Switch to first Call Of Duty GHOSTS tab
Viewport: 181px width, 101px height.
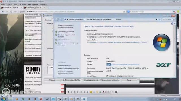(x=11, y=8)
